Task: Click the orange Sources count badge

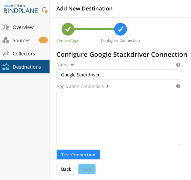Action: 43,40
